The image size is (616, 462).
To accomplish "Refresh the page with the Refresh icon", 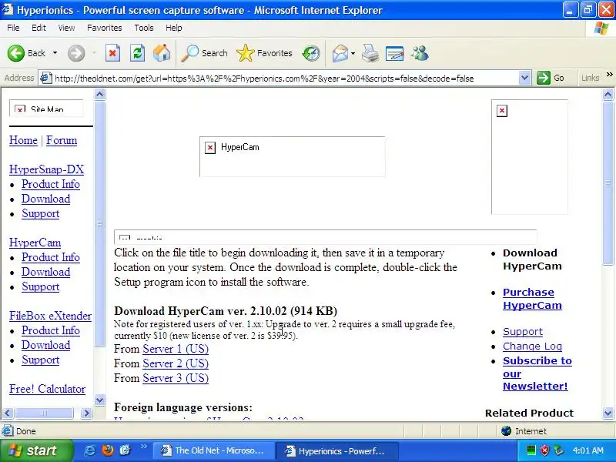I will click(x=138, y=53).
